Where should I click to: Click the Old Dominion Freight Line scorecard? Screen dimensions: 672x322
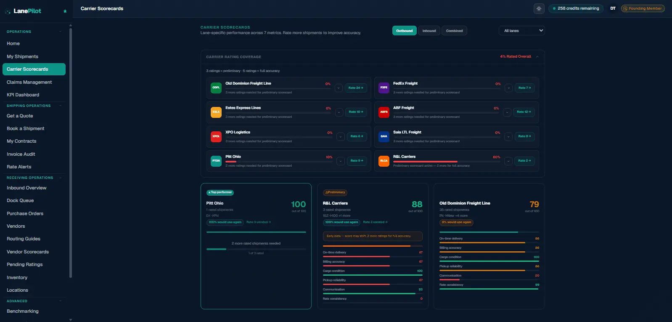click(x=489, y=246)
